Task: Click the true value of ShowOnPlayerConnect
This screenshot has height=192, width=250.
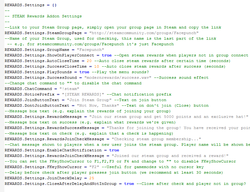Action: [x=107, y=55]
